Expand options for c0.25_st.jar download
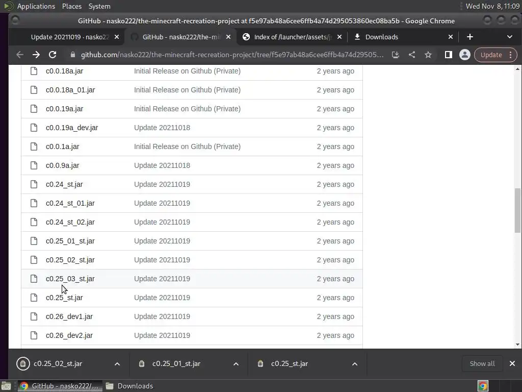The height and width of the screenshot is (392, 522). pos(355,364)
